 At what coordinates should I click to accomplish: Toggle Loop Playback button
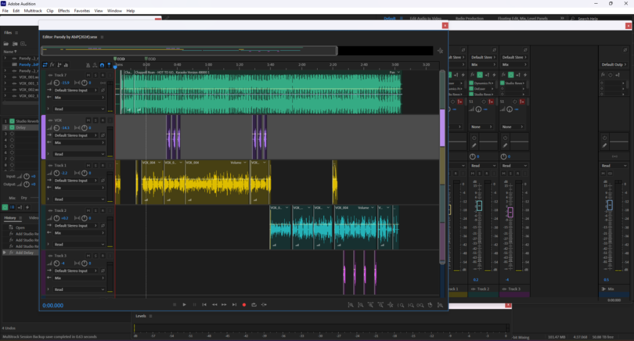click(254, 305)
